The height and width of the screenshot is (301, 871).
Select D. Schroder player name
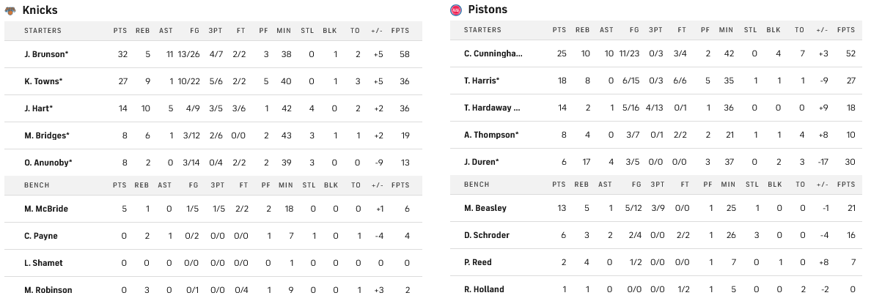point(486,235)
